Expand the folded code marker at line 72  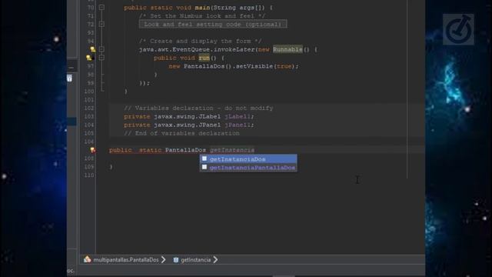(101, 24)
